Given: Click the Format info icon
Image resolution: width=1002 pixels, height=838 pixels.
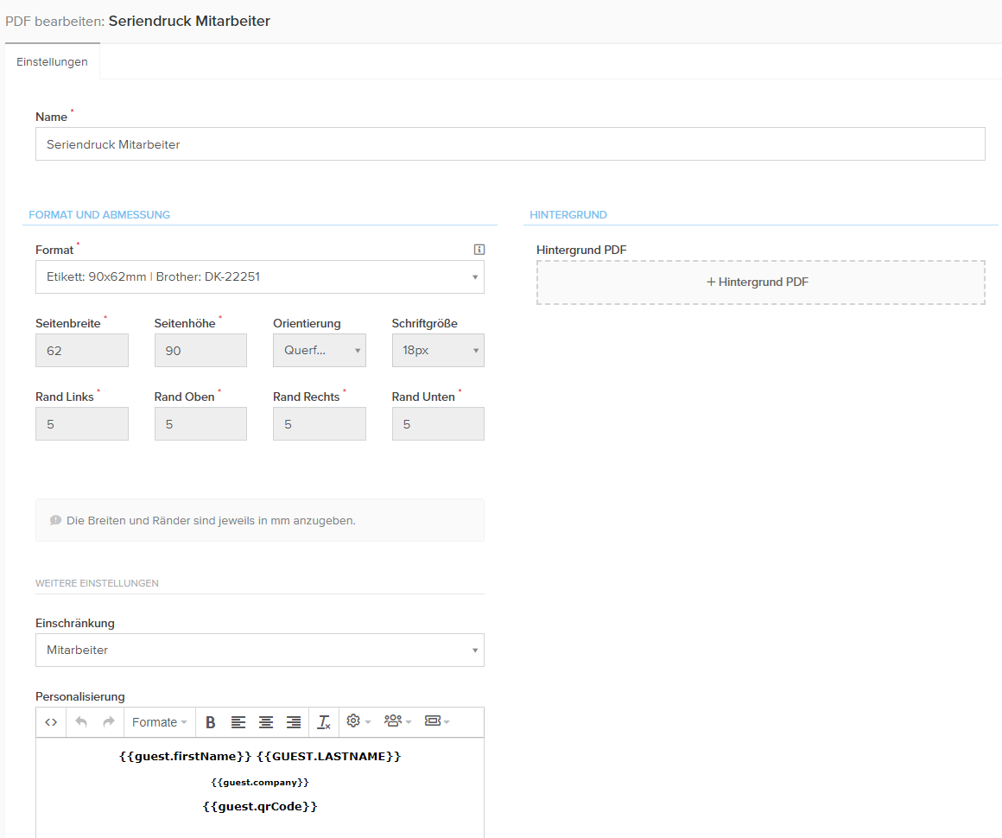Looking at the screenshot, I should click(479, 250).
